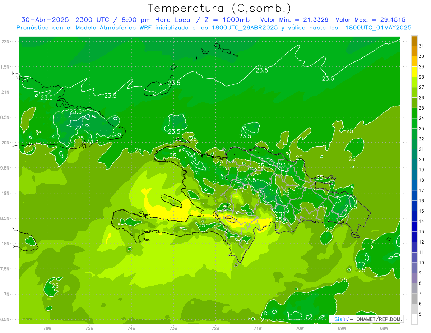Click the '17N' latitude axis label
The height and width of the screenshot is (333, 431).
point(6,295)
